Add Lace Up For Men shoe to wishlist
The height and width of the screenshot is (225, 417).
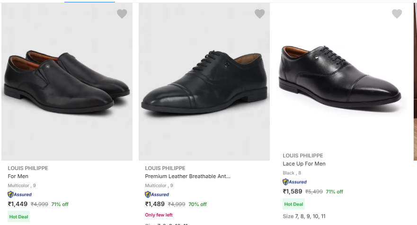[x=397, y=14]
